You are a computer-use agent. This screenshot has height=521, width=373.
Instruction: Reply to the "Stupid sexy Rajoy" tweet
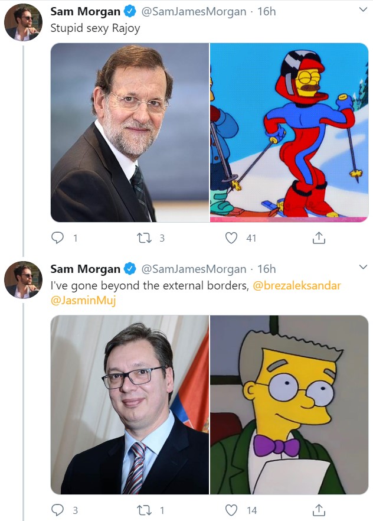(x=58, y=238)
